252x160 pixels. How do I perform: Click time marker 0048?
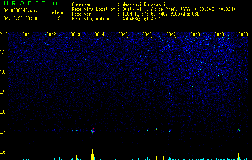coord(195,34)
